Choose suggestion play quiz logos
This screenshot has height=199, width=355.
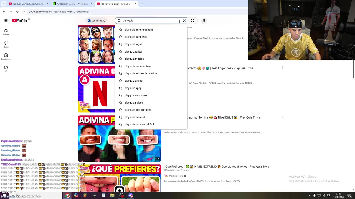pyautogui.click(x=151, y=44)
